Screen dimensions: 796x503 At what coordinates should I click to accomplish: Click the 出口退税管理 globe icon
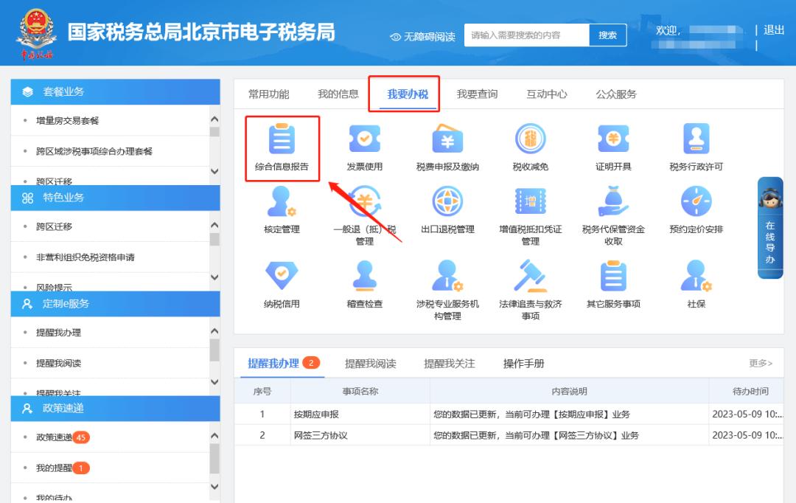point(447,202)
